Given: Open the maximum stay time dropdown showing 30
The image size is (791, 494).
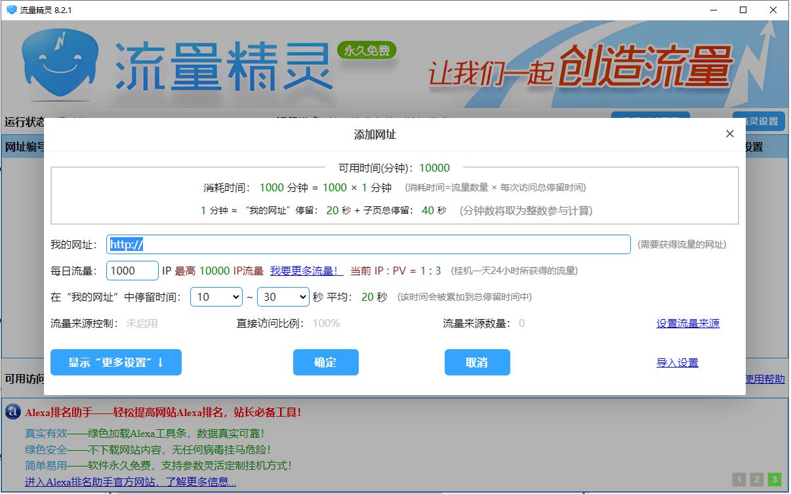Looking at the screenshot, I should pyautogui.click(x=283, y=297).
